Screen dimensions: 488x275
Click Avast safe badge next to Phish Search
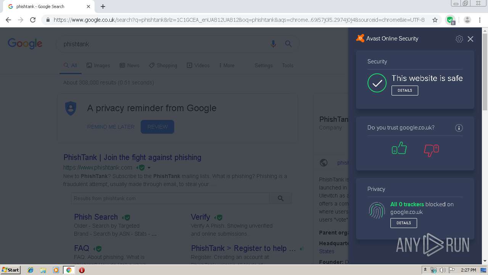click(x=126, y=217)
